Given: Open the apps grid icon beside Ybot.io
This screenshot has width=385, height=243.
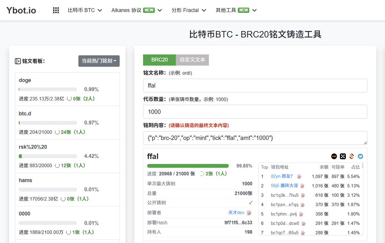Looking at the screenshot, I should click(56, 10).
